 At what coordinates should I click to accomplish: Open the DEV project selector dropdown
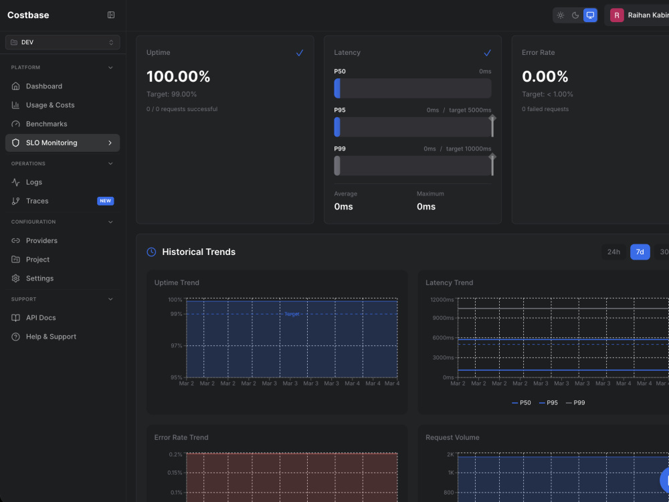(62, 42)
